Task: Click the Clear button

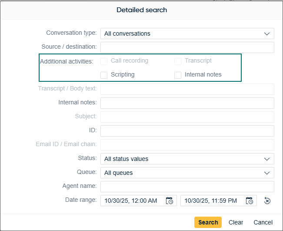Action: (236, 222)
